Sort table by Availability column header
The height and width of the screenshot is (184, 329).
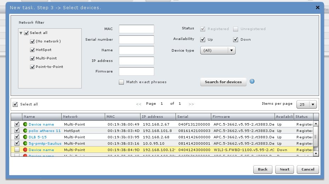pyautogui.click(x=284, y=117)
